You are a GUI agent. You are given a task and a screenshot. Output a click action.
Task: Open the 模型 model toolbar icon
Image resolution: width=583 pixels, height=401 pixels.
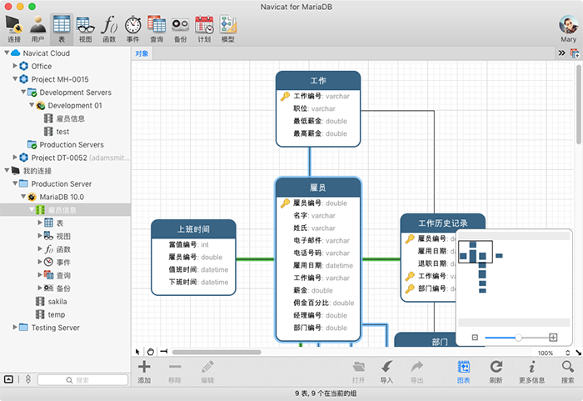228,29
